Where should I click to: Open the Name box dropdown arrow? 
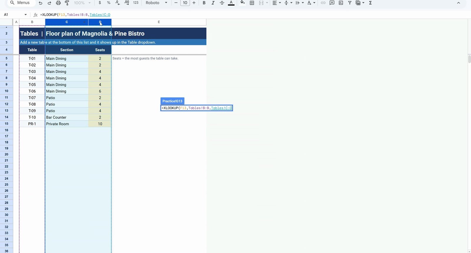(26, 15)
